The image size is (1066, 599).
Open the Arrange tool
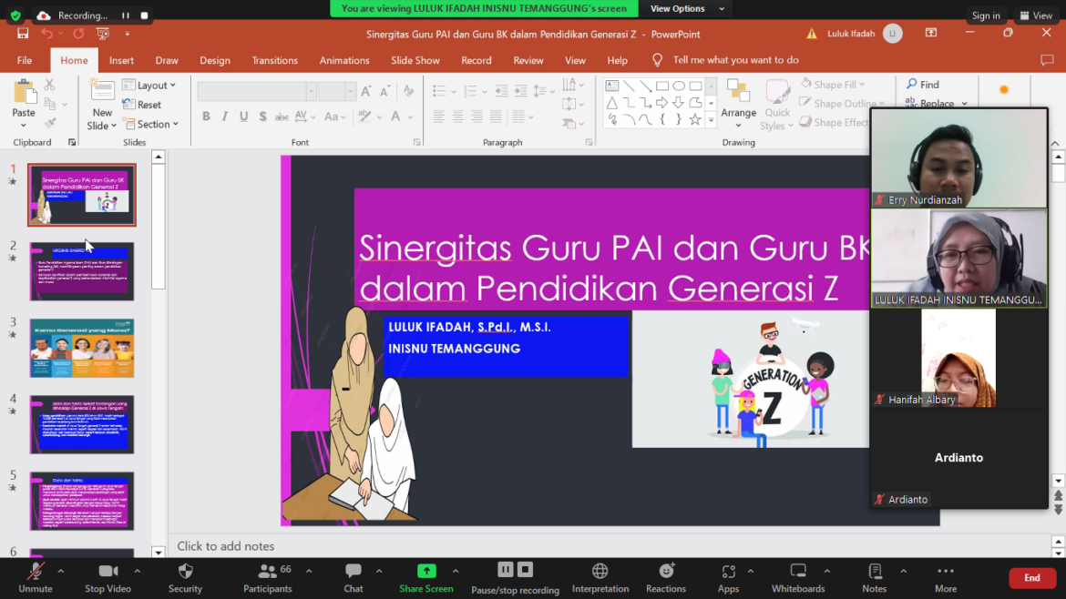(x=738, y=103)
